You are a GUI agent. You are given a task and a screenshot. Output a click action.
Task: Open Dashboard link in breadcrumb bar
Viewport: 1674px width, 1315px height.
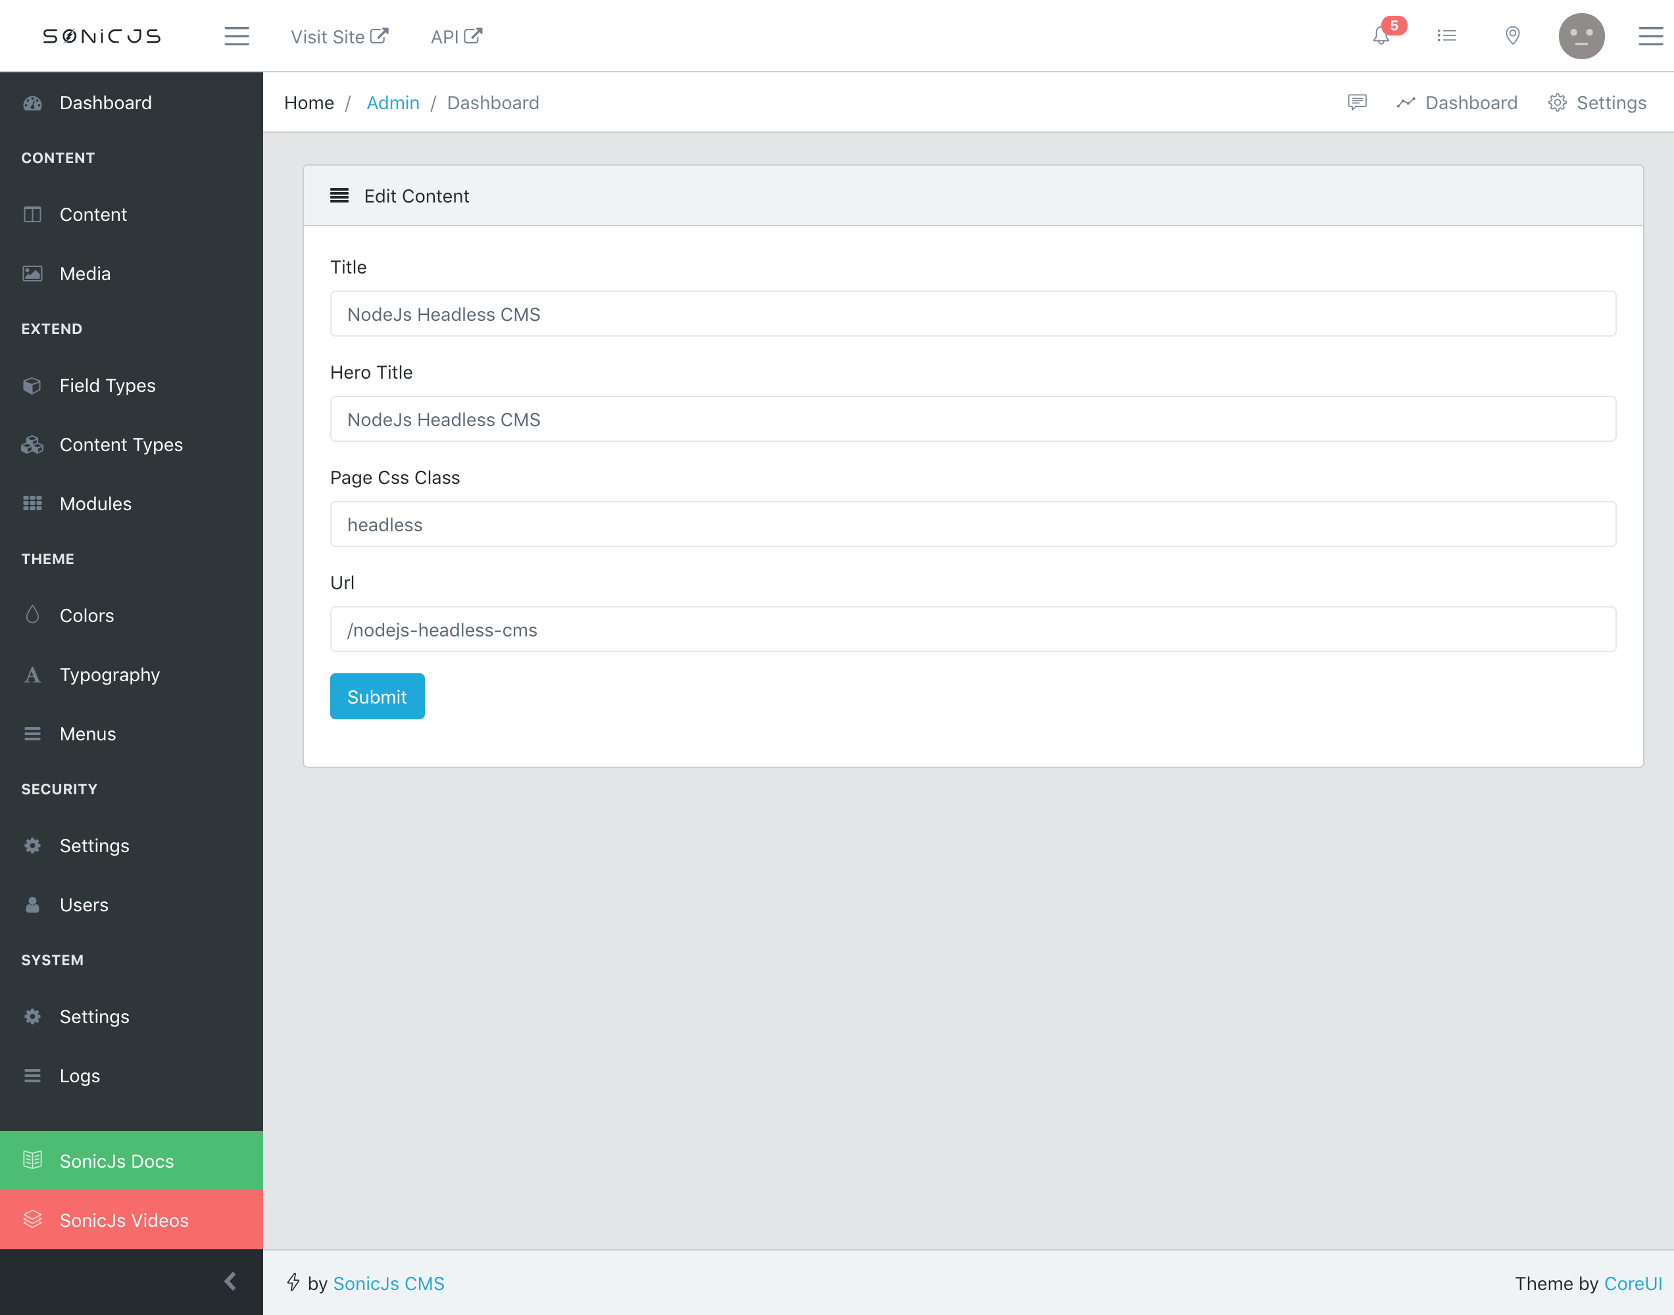coord(1457,103)
